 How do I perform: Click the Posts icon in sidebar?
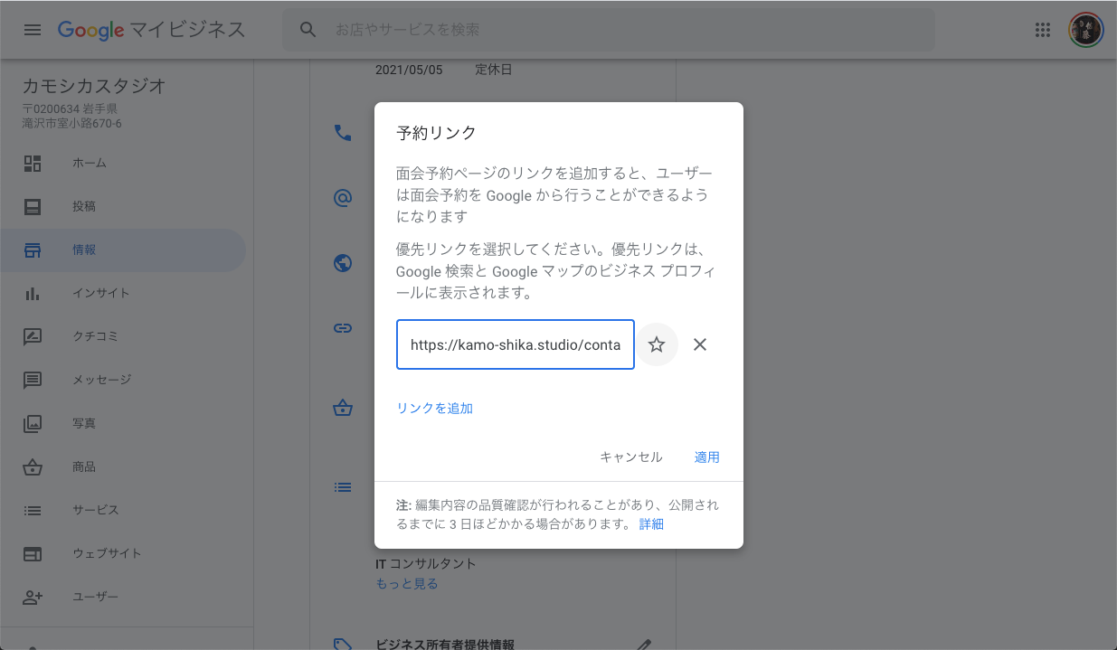pyautogui.click(x=33, y=207)
